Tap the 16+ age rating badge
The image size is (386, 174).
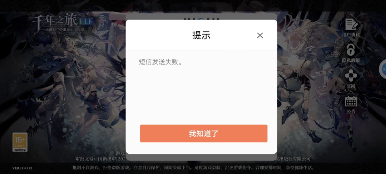20,140
